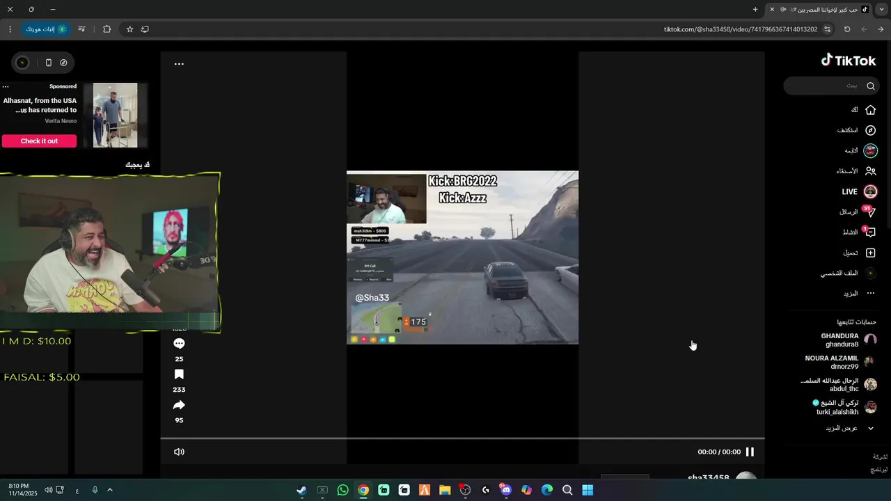Open the Windows taskbar search magnifier
Screen dimensions: 891x501
pyautogui.click(x=567, y=490)
